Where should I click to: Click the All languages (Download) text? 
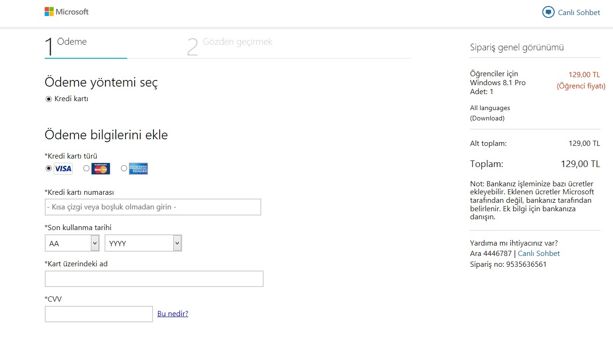pyautogui.click(x=490, y=113)
